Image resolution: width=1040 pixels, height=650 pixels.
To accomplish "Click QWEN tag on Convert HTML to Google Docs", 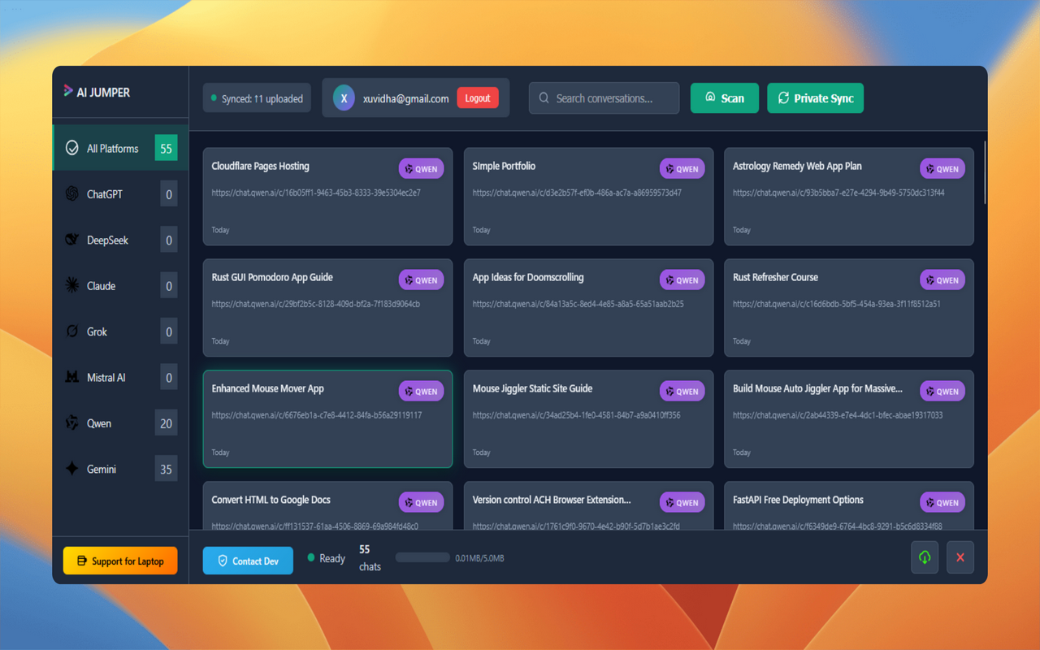I will pyautogui.click(x=421, y=503).
